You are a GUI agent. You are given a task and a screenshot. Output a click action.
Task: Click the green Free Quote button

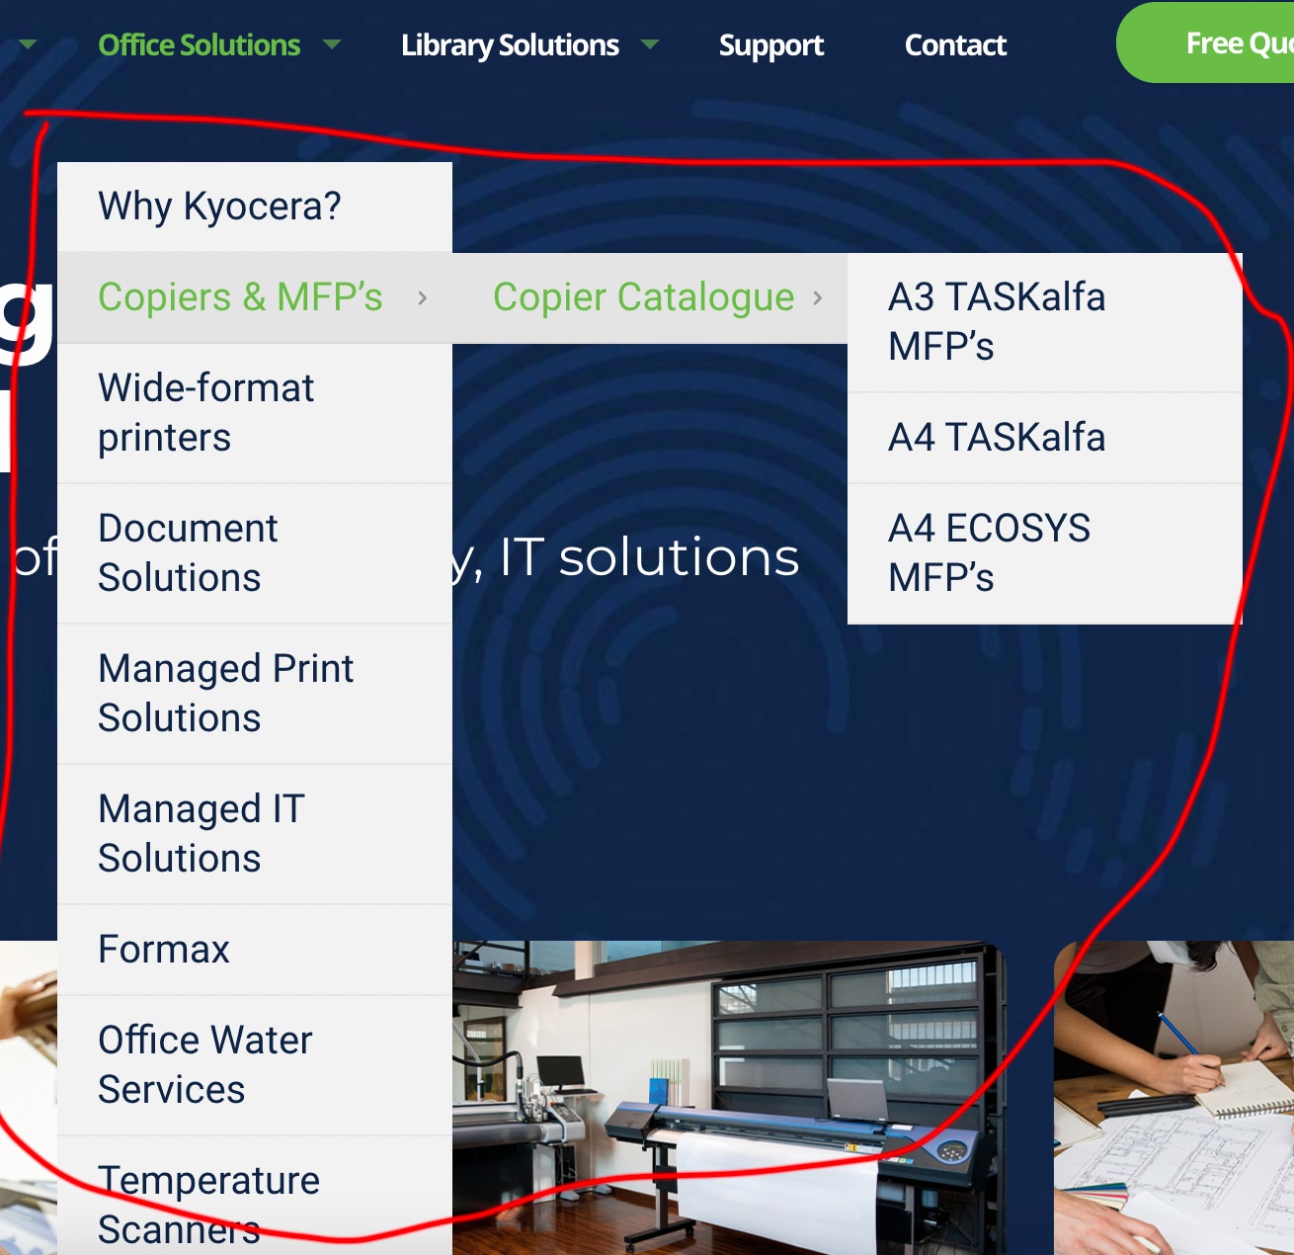[x=1205, y=42]
